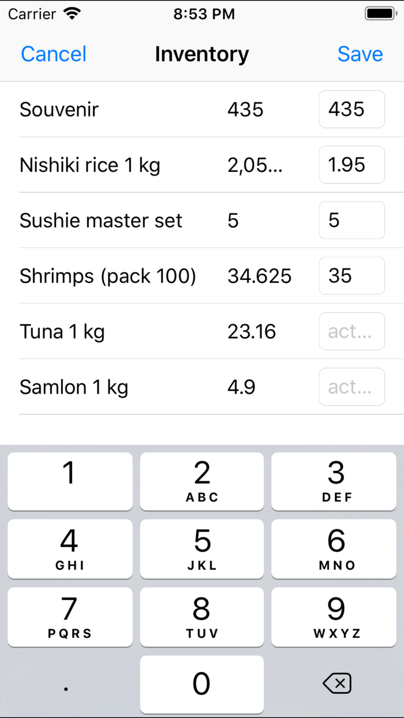Image resolution: width=404 pixels, height=718 pixels.
Task: Tap the Sushie master set quantity field
Action: coord(351,220)
